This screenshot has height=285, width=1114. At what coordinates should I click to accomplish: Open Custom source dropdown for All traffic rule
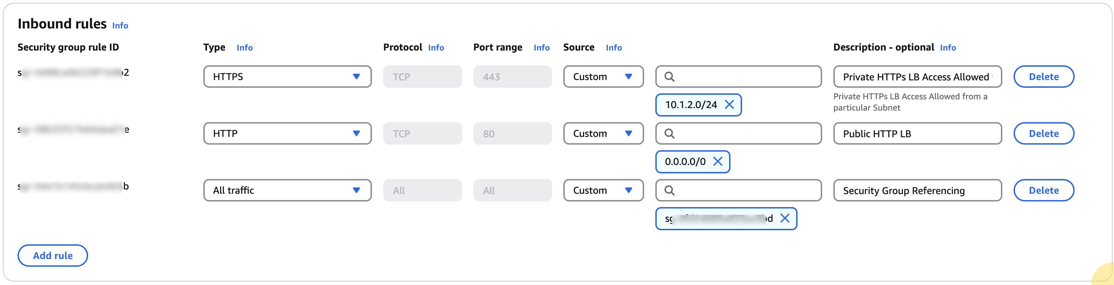[x=603, y=190]
